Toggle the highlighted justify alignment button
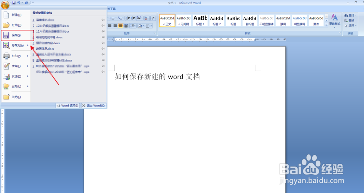Viewport: 364px width, 193px height. (120, 26)
